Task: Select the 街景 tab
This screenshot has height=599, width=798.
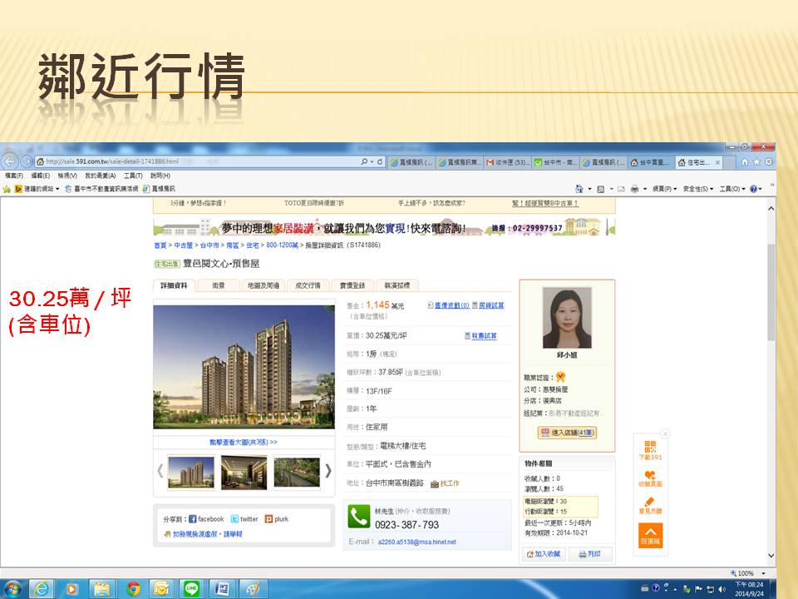Action: point(219,285)
